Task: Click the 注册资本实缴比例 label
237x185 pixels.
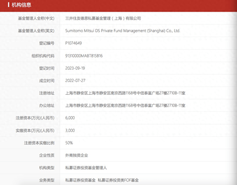Action: pos(39,143)
